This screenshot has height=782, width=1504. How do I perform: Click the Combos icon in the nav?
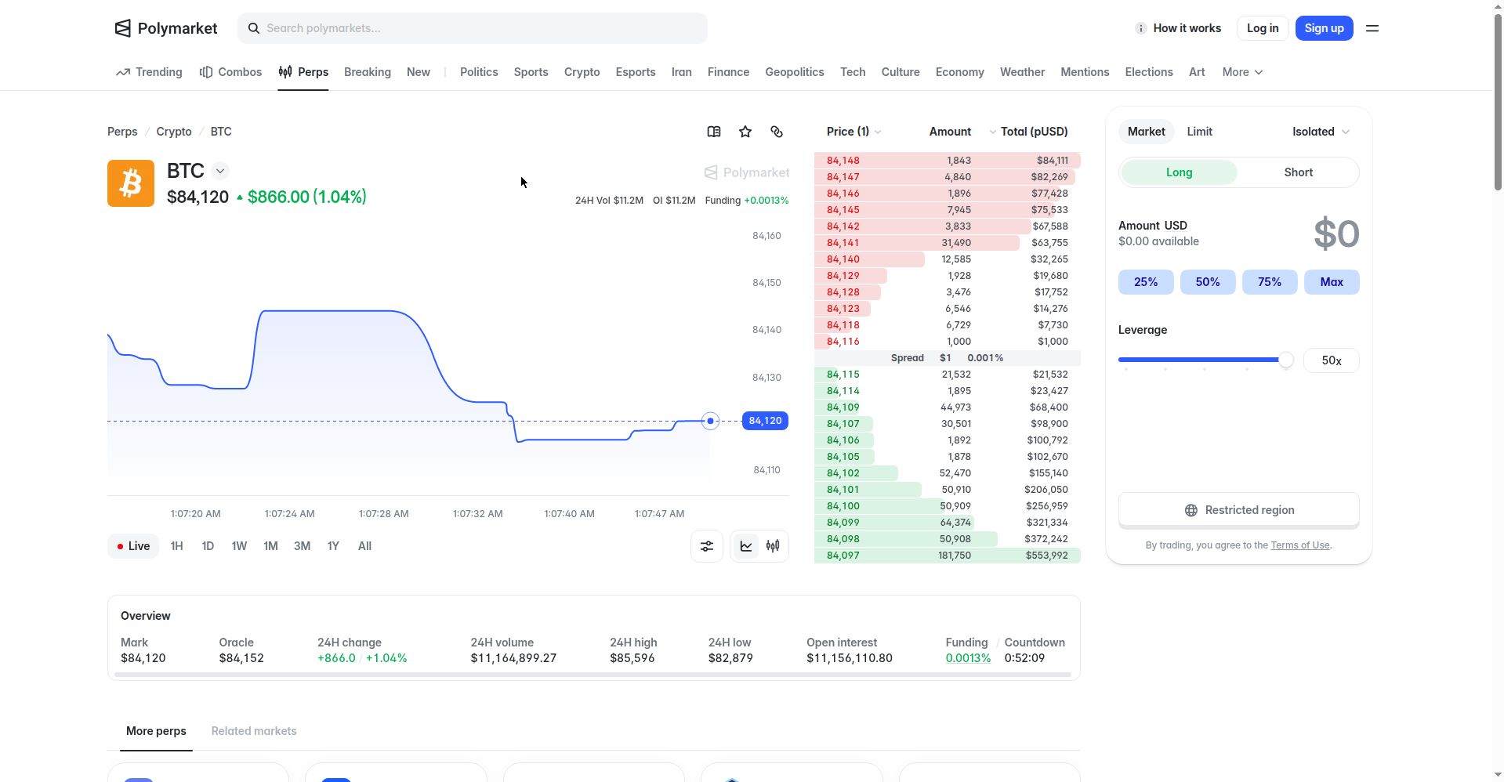[x=206, y=72]
